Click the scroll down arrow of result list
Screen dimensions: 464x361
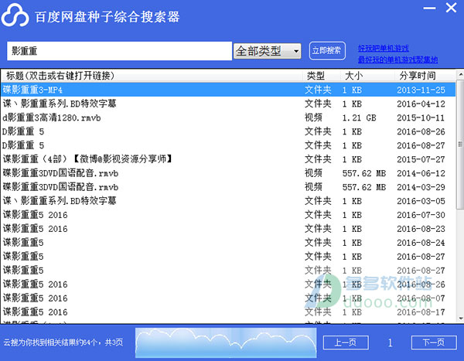point(460,318)
